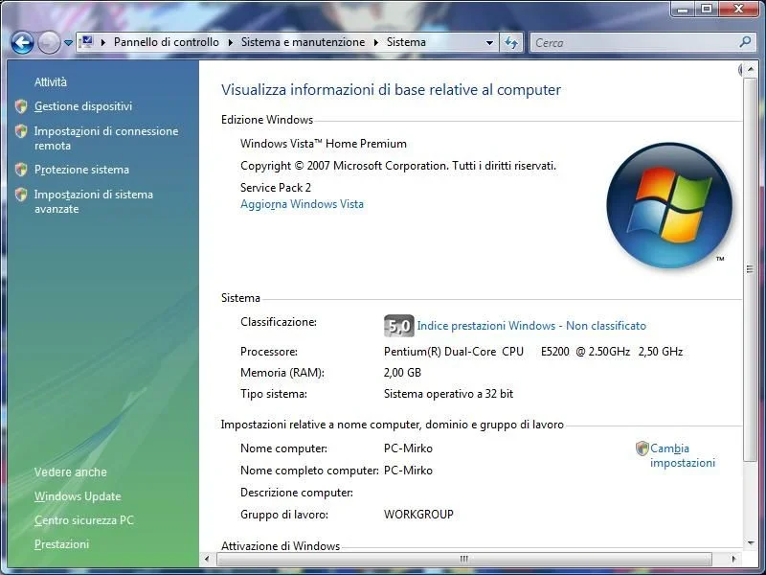
Task: Click the computer icon in address bar
Action: 86,42
